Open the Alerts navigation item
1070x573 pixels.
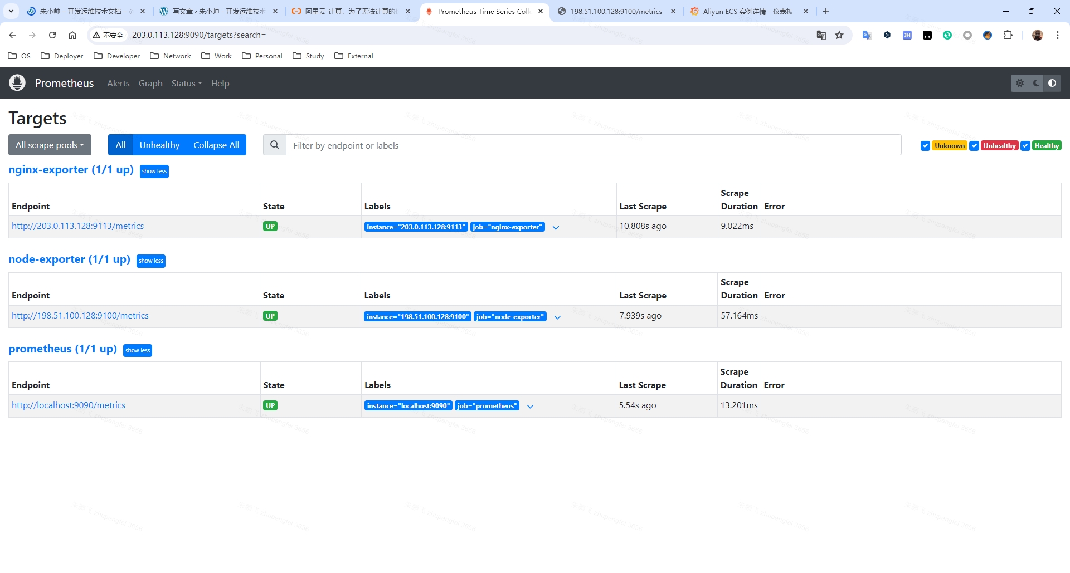coord(118,83)
